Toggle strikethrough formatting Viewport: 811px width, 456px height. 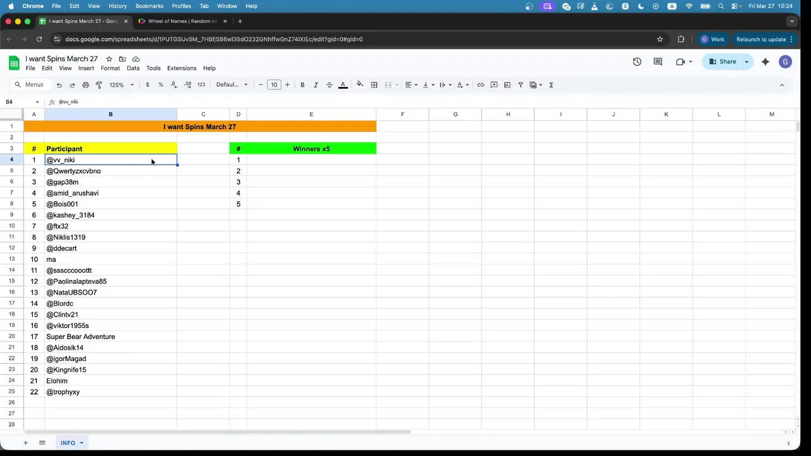click(x=329, y=85)
